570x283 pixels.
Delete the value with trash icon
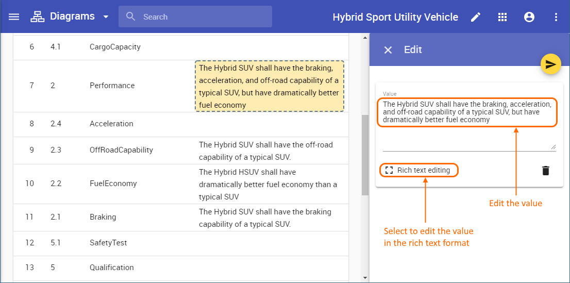pyautogui.click(x=546, y=171)
